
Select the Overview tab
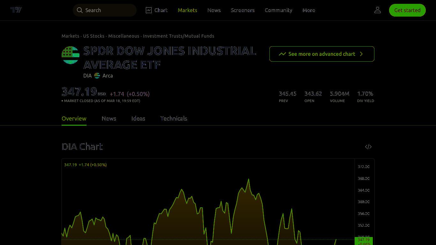(74, 118)
